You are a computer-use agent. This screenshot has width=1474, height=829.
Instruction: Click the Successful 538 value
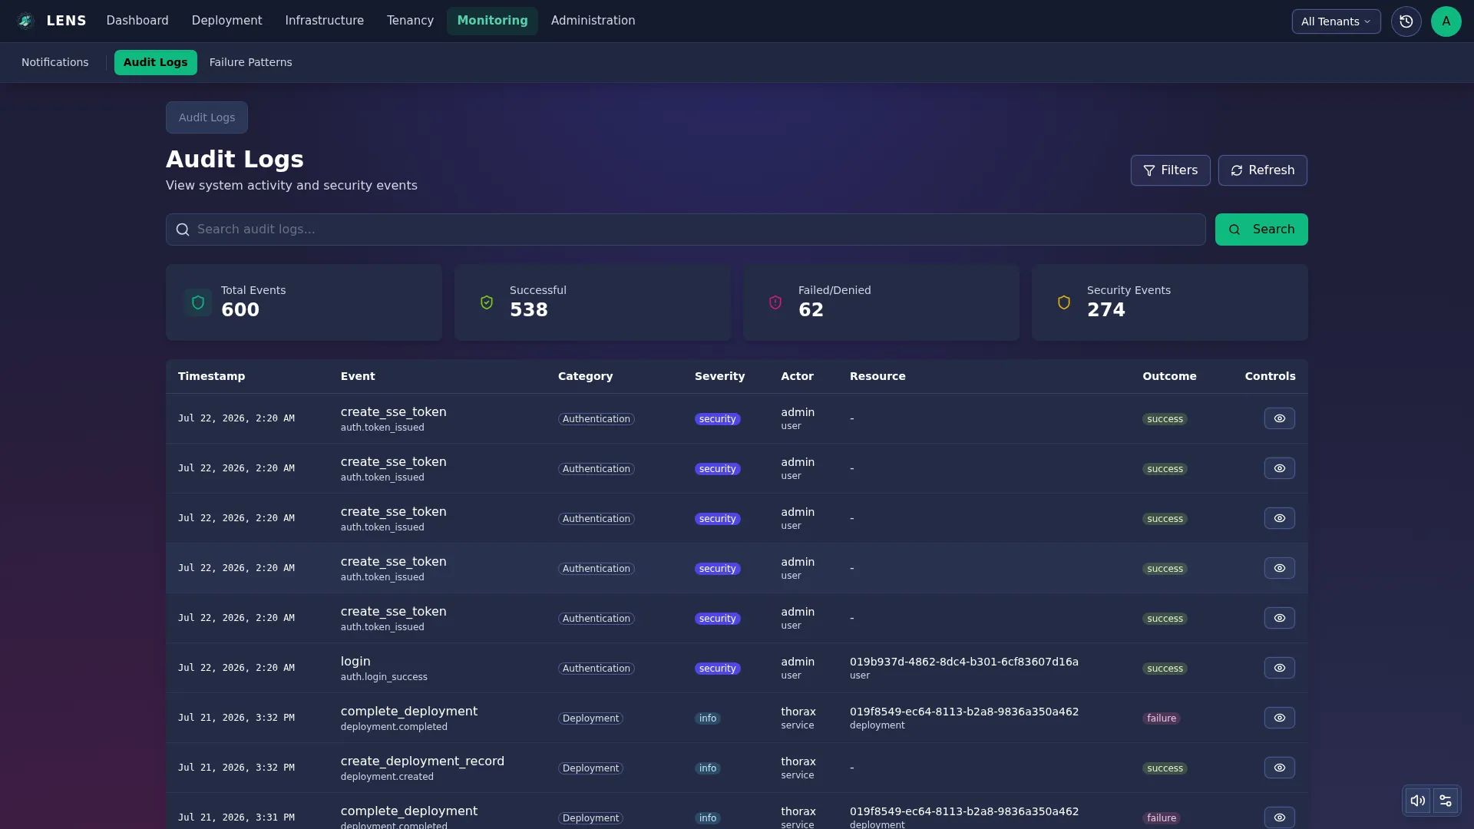click(x=529, y=310)
